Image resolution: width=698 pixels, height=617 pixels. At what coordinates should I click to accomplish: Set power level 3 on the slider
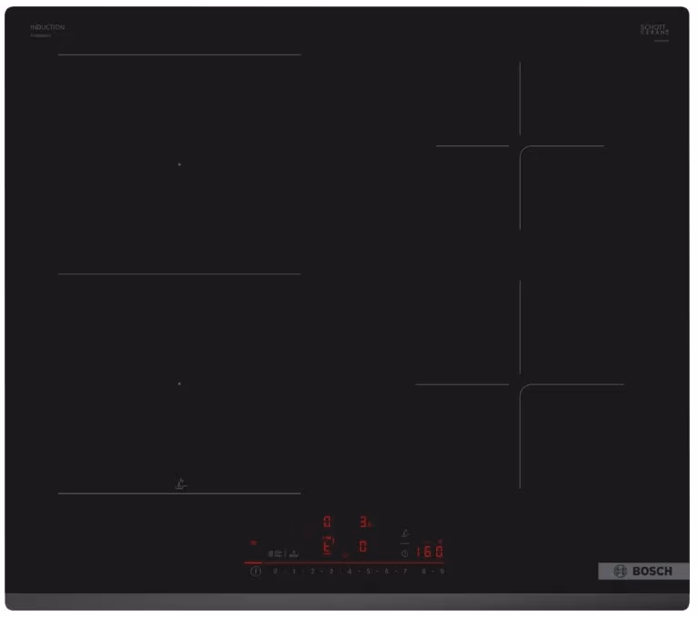[x=331, y=572]
